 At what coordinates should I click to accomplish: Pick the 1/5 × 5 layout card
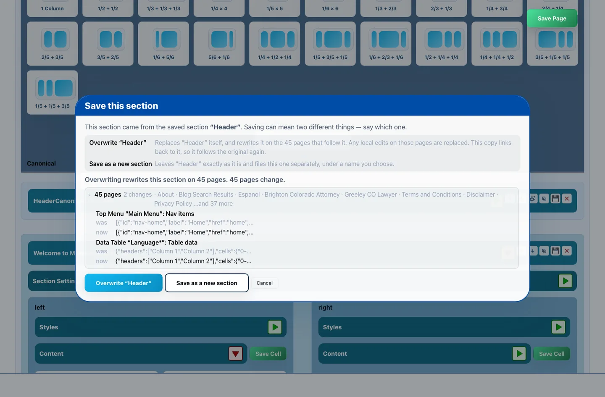(x=275, y=8)
